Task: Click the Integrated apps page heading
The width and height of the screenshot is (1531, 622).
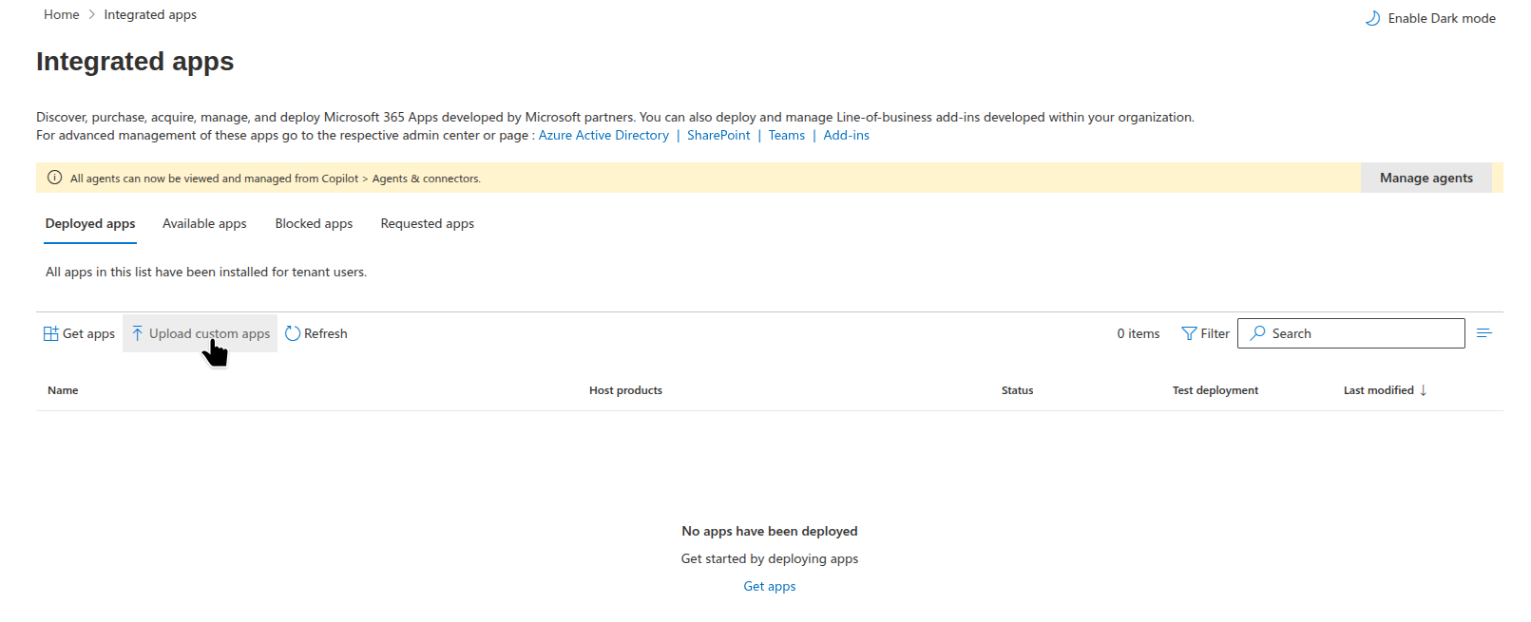Action: (x=135, y=62)
